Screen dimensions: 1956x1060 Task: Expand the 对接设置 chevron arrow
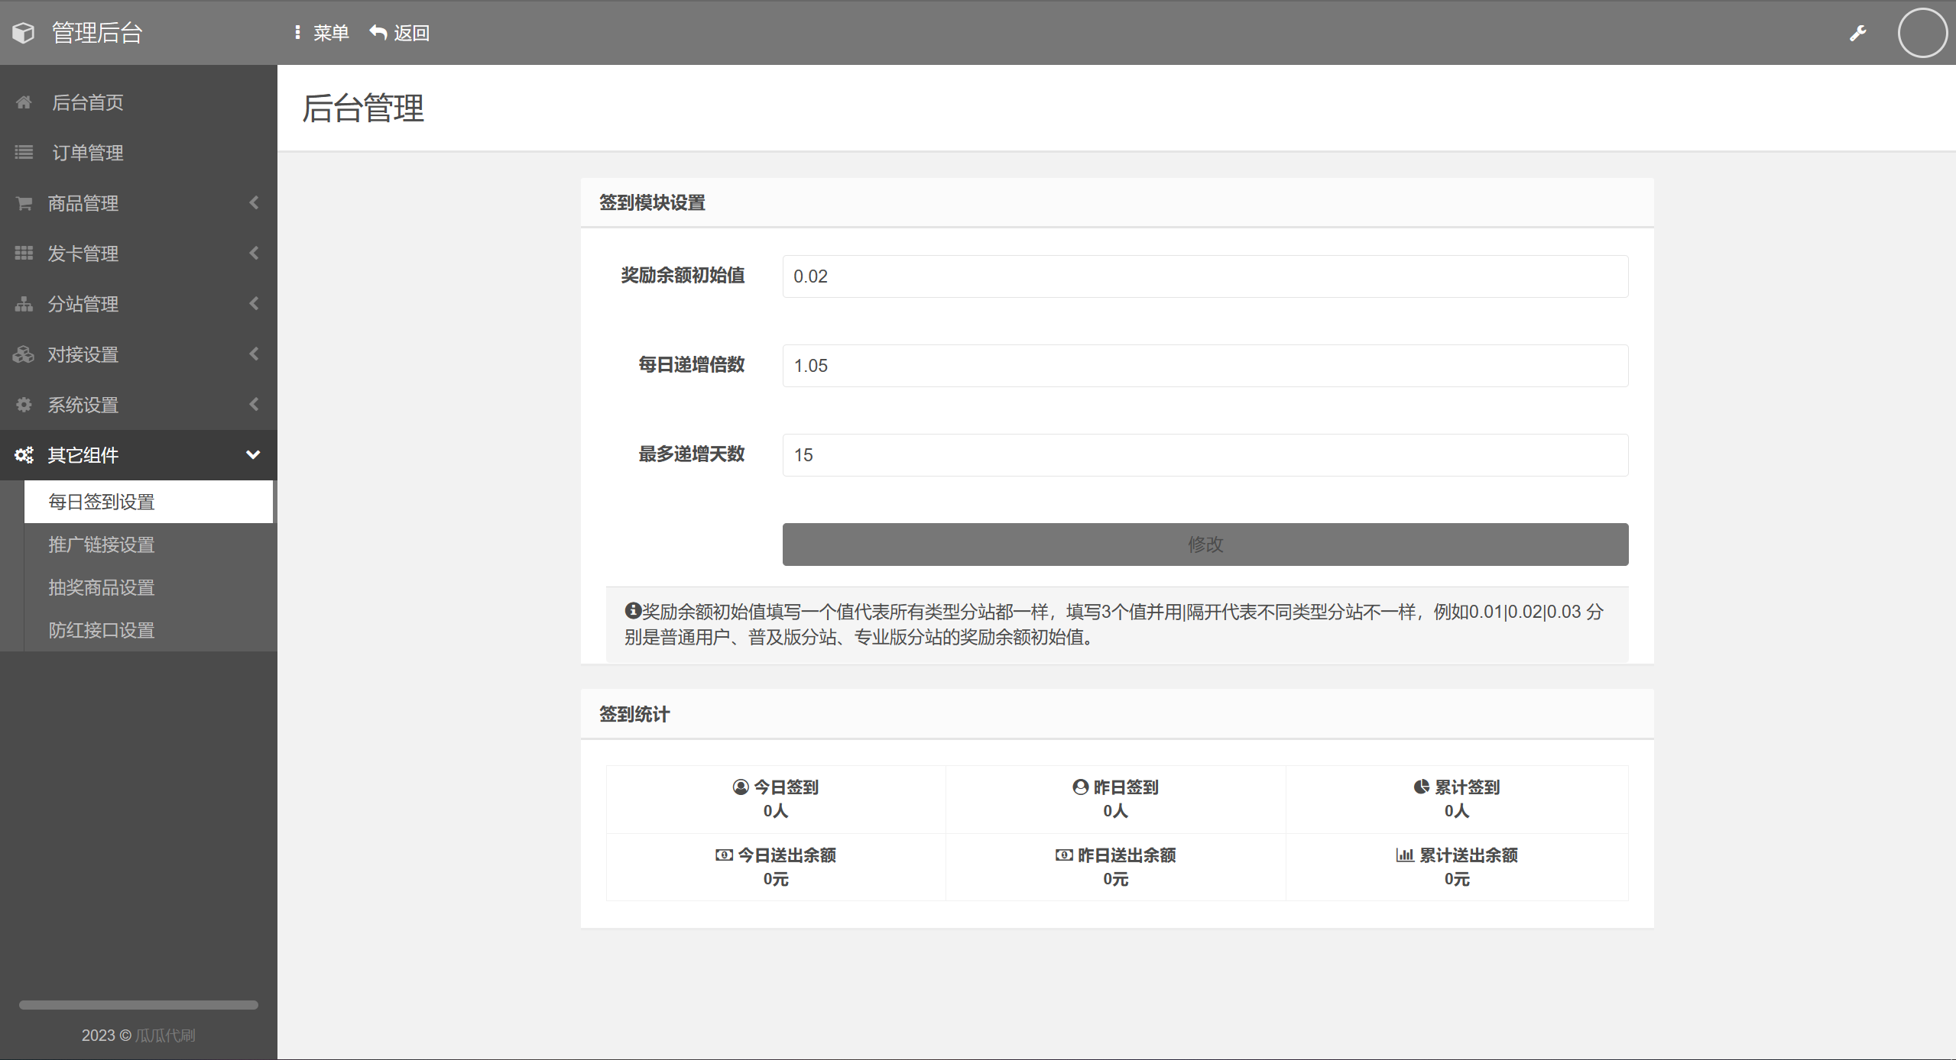pos(254,354)
